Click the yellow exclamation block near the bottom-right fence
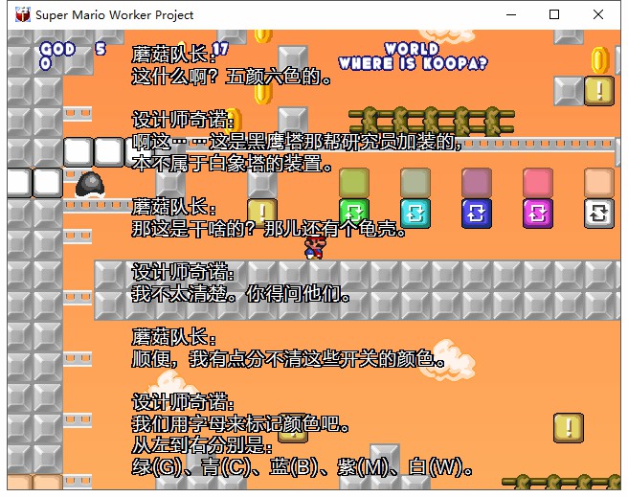The height and width of the screenshot is (497, 628). pos(569,428)
